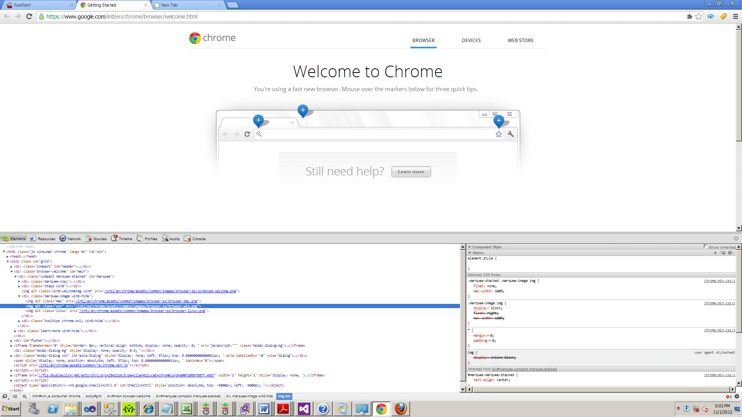Switch to the DEVICES tab on the page

(471, 41)
